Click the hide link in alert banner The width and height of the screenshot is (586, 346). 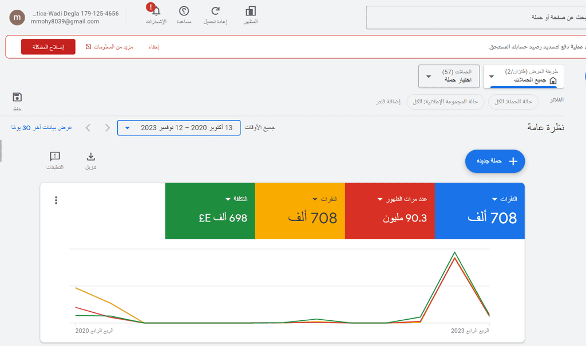pos(154,47)
